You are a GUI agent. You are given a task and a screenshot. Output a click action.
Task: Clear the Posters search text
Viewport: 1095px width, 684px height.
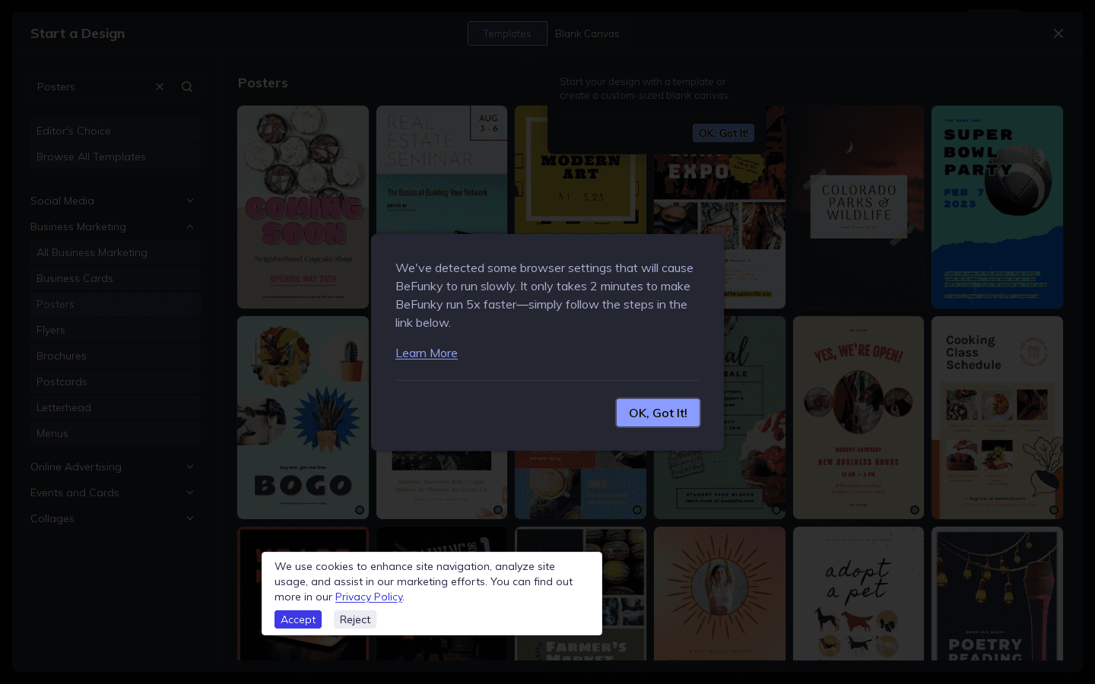coord(160,87)
